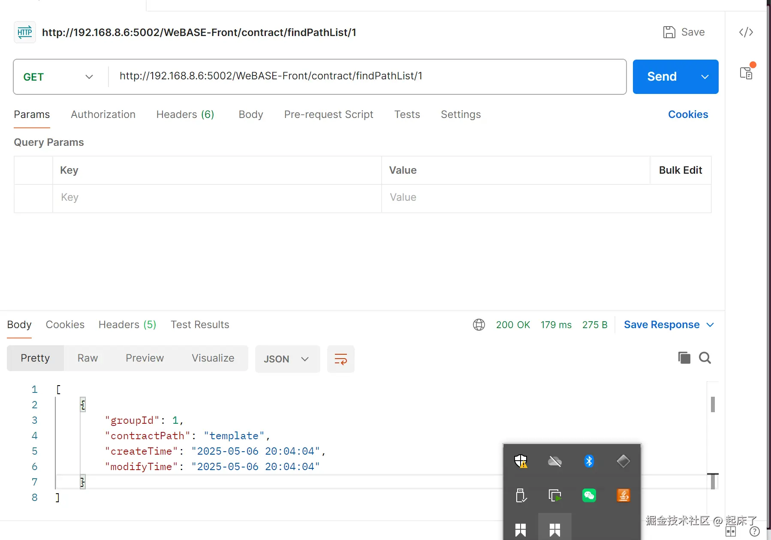Click the "contractPath" key in the response
The width and height of the screenshot is (771, 540).
pos(148,436)
